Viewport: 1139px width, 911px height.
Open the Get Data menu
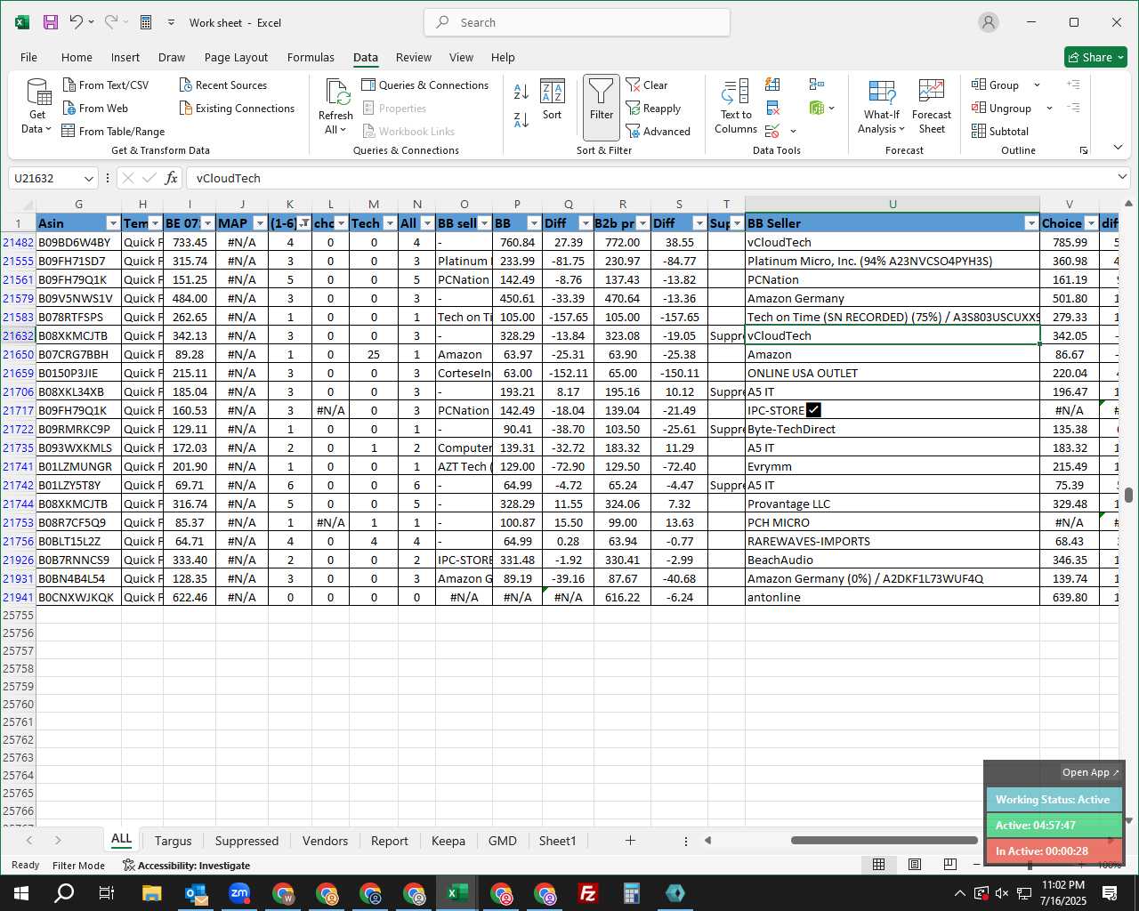37,107
